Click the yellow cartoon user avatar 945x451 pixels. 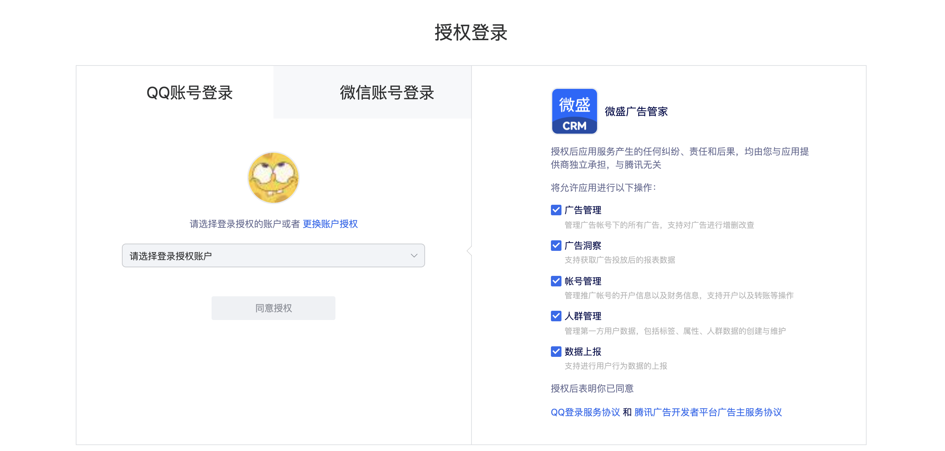pyautogui.click(x=273, y=178)
